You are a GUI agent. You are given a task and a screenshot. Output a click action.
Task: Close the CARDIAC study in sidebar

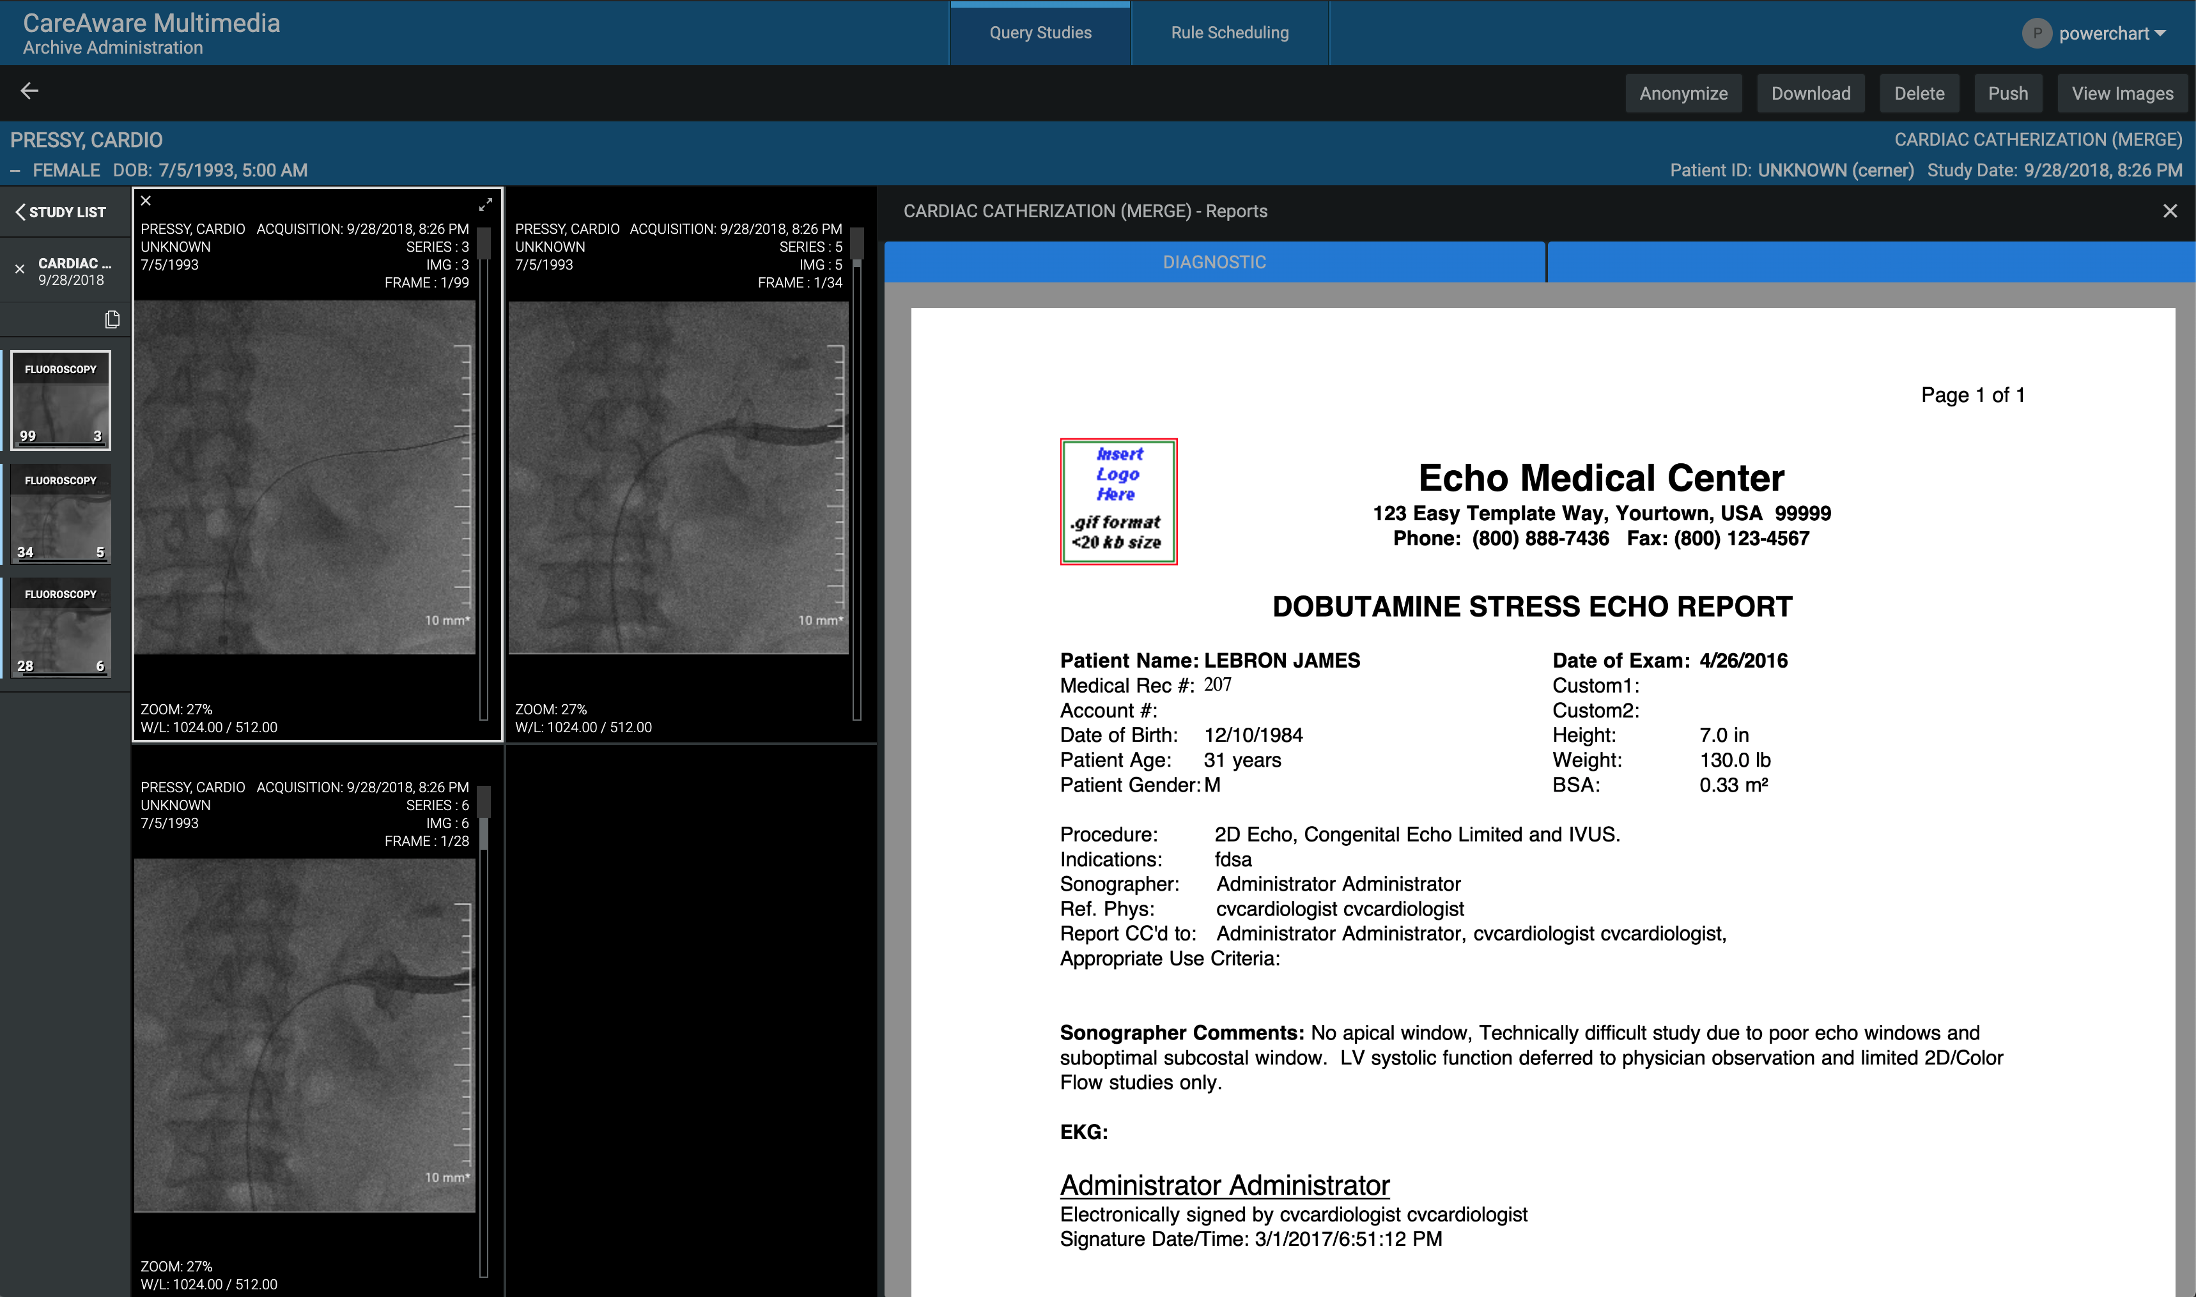coord(20,269)
